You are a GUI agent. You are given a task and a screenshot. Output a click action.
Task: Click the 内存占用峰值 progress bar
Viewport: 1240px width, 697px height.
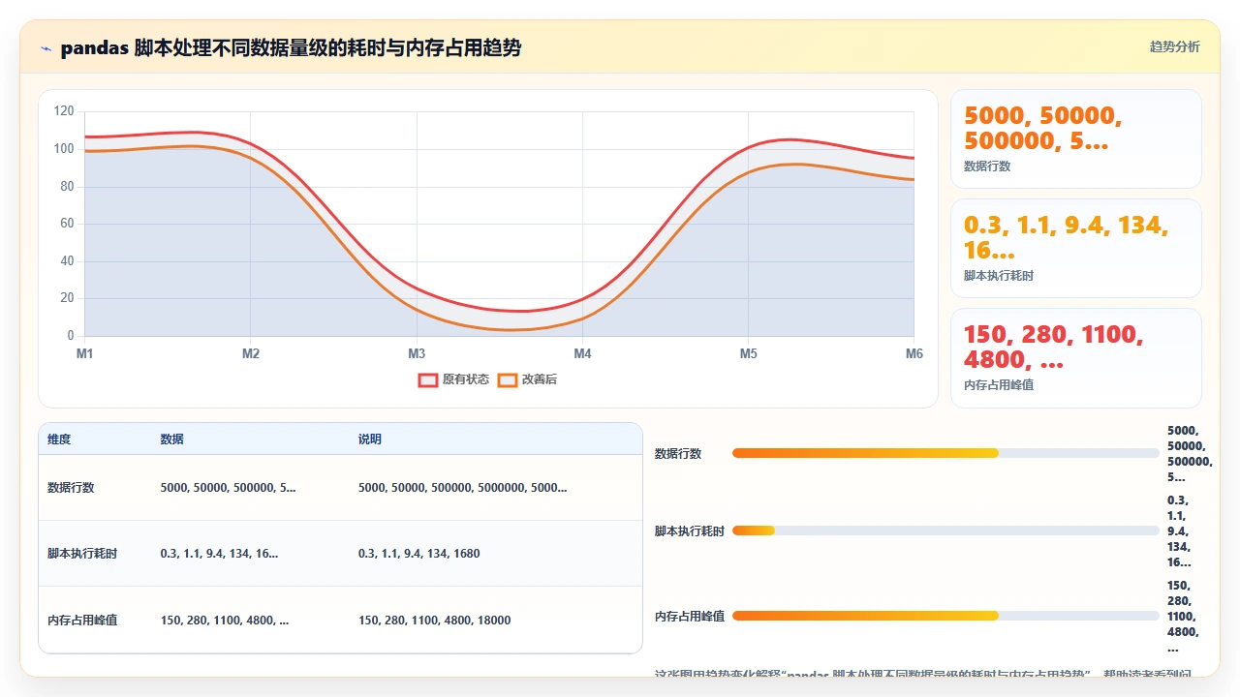(945, 616)
